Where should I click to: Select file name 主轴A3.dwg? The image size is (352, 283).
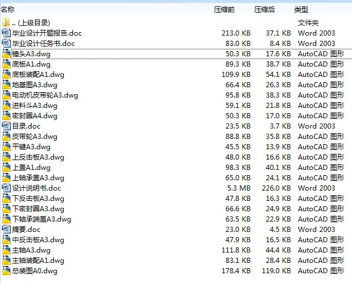pyautogui.click(x=31, y=250)
